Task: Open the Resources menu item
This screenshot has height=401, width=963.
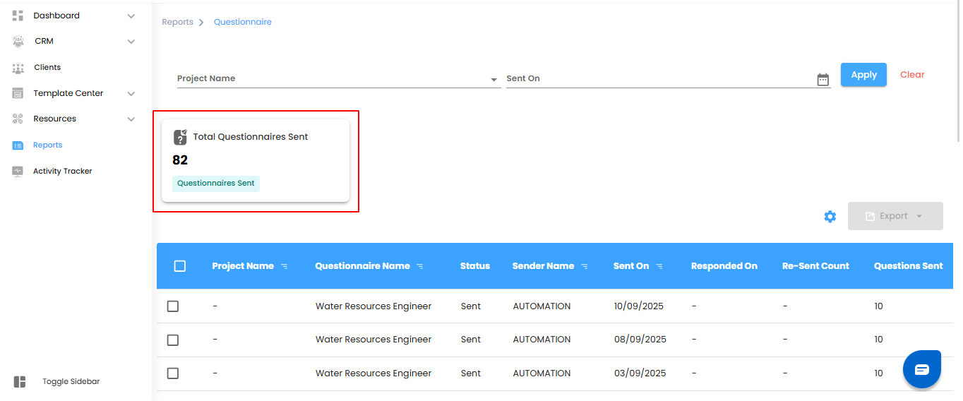Action: pyautogui.click(x=54, y=119)
